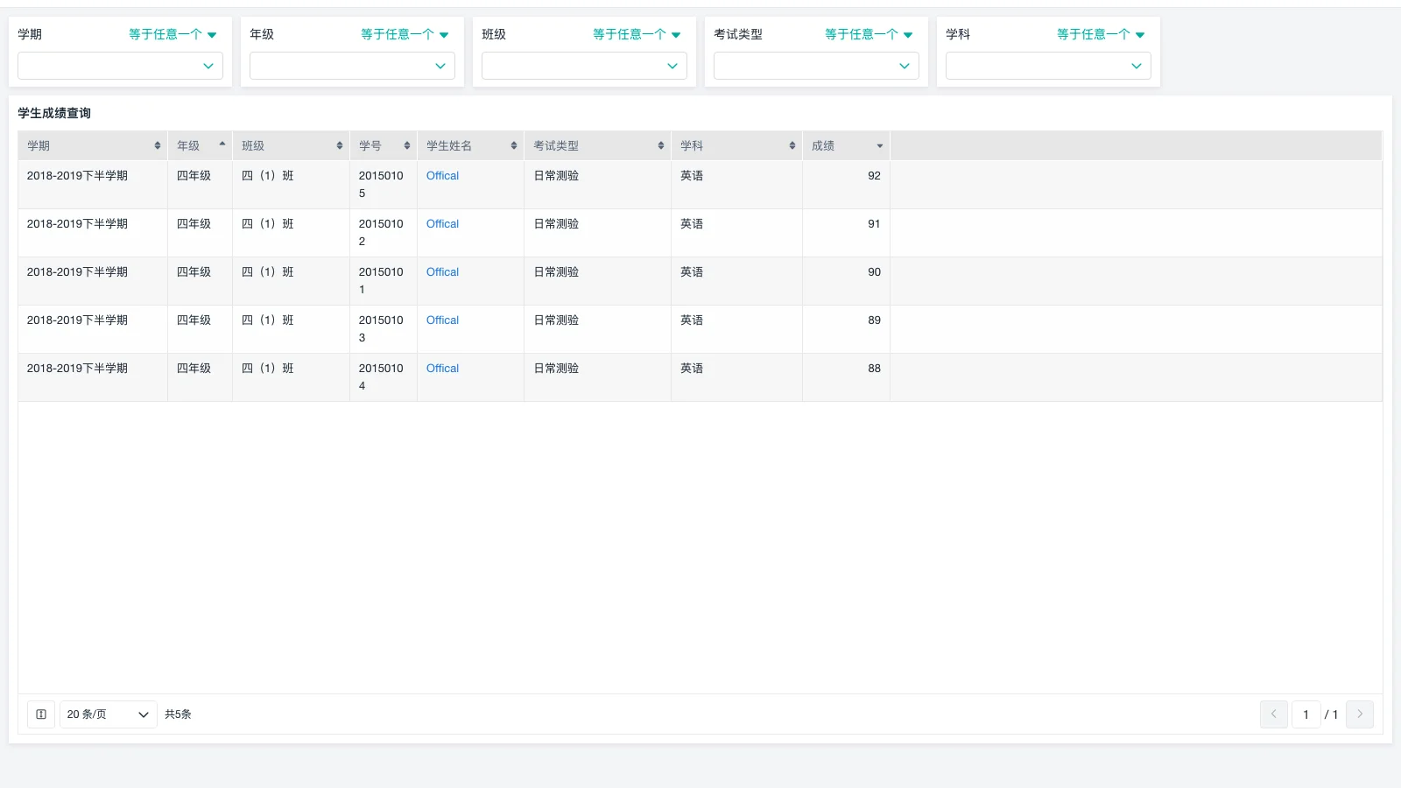Toggle the 年级 column sort arrow
Screen dimensions: 1401x788
222,145
